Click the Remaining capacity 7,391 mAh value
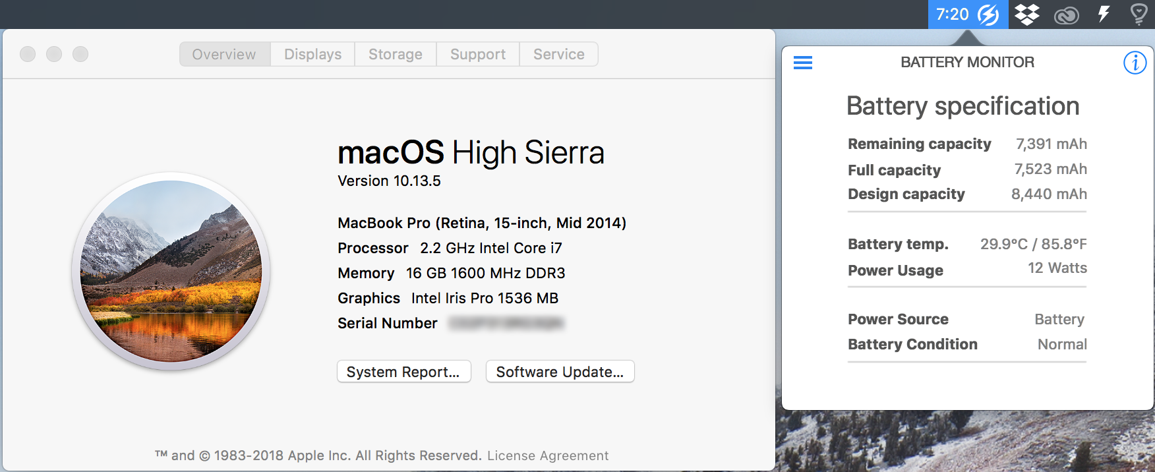Screen dimensions: 1155x472 [x=1051, y=144]
